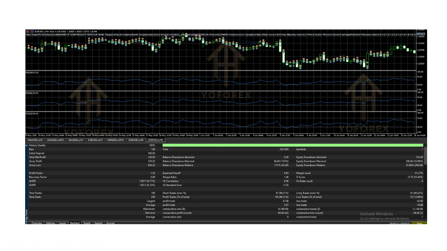Click the Strategy Tester vertical side label

click(x=27, y=216)
